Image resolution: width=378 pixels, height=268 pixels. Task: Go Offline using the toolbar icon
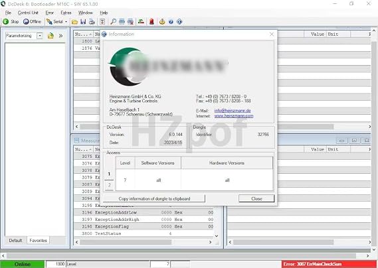pos(26,22)
